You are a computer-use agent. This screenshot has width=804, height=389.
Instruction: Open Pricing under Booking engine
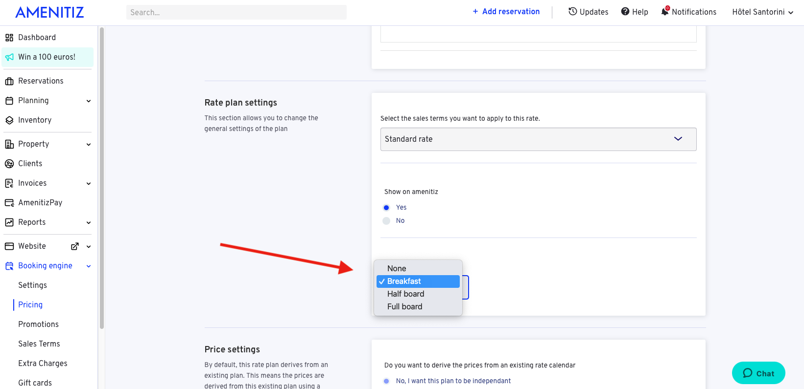[x=30, y=304]
